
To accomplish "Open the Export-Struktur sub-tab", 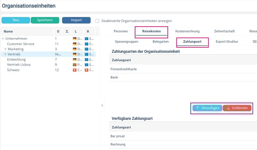I will [x=227, y=42].
